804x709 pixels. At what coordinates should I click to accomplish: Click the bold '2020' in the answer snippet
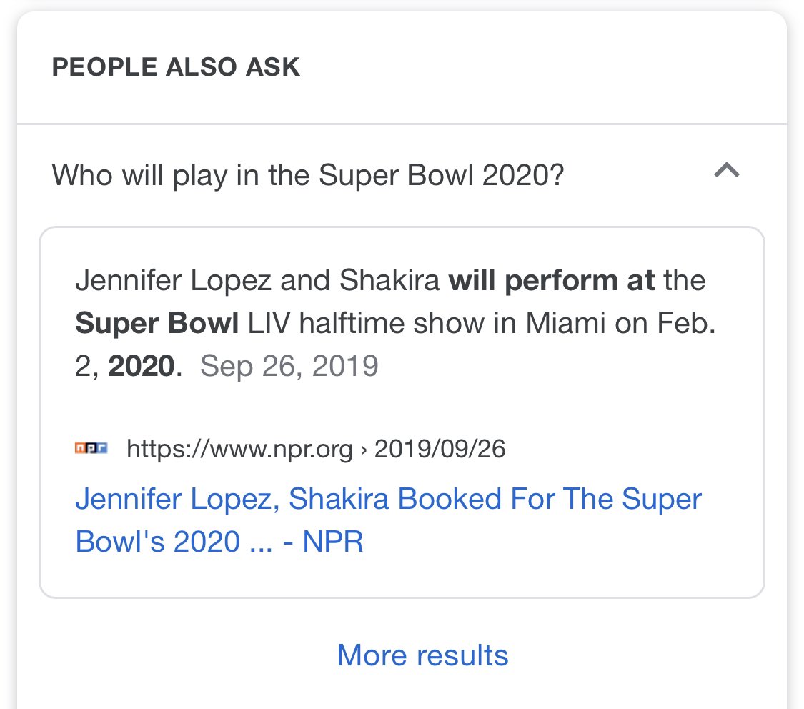pos(141,366)
